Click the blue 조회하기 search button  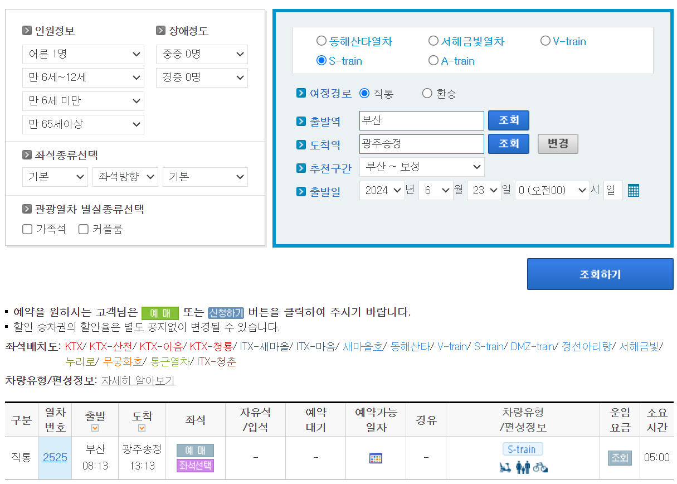[x=600, y=274]
